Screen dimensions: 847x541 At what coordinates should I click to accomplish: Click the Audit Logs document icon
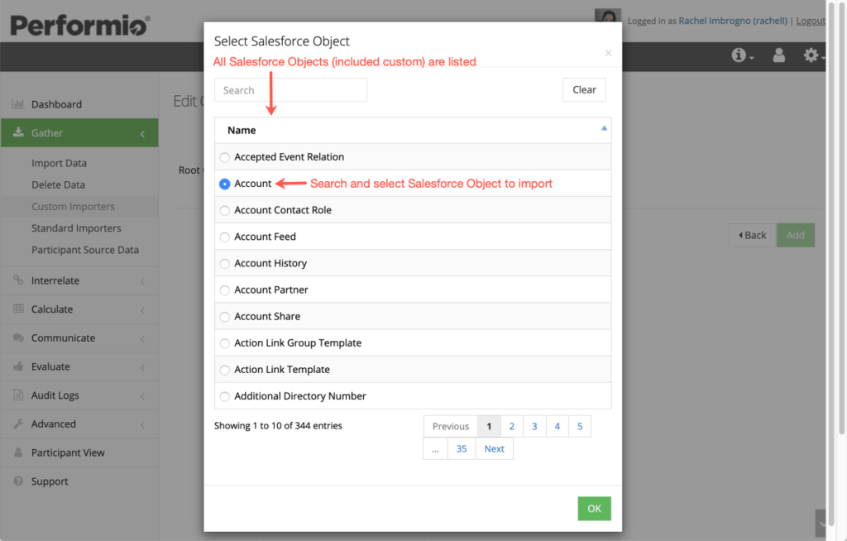click(x=18, y=395)
